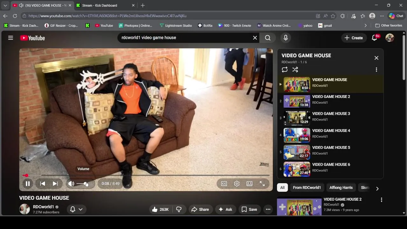Save the video to a playlist
The image size is (407, 229).
[x=249, y=209]
